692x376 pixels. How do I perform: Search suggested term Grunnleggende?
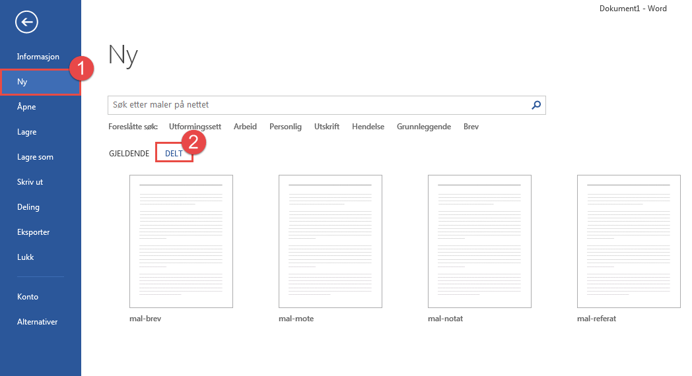(x=424, y=127)
